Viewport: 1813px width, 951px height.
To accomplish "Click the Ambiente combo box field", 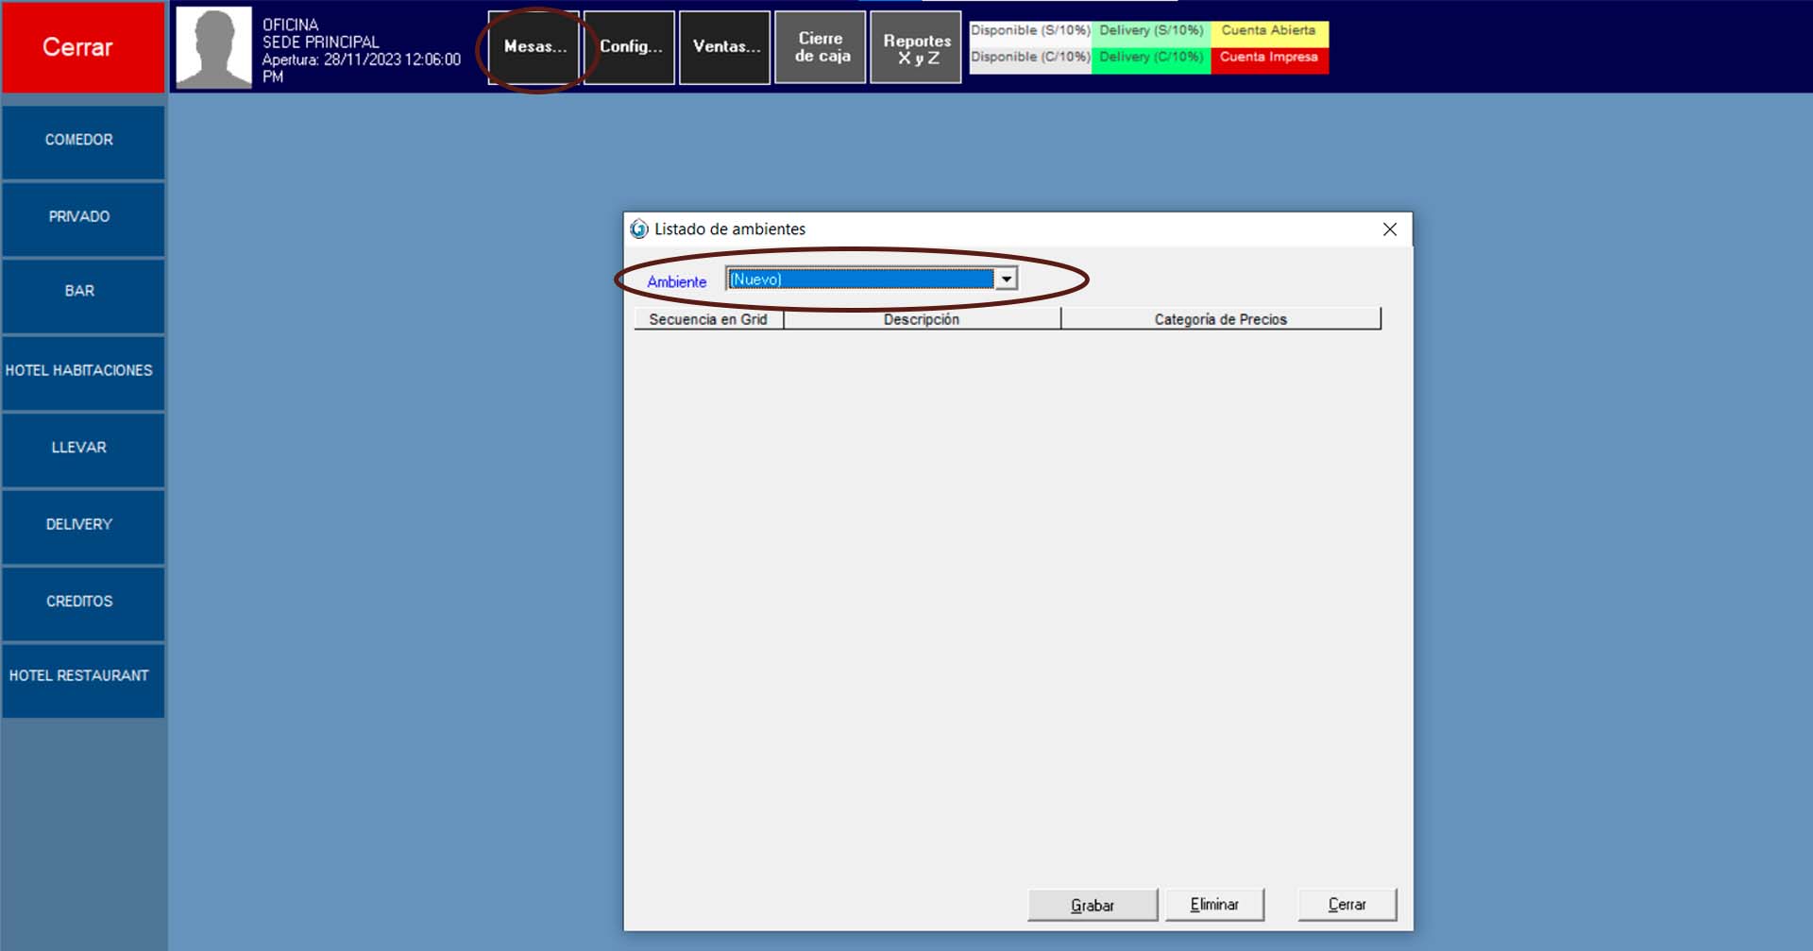I will coord(860,280).
